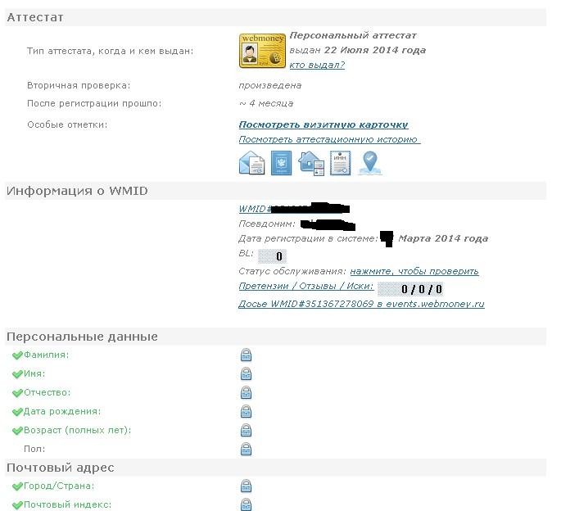Click the 'Статус обслуживания:' label

point(292,271)
